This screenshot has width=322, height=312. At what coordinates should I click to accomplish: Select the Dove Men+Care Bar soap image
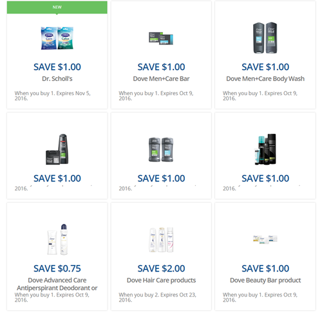click(161, 38)
